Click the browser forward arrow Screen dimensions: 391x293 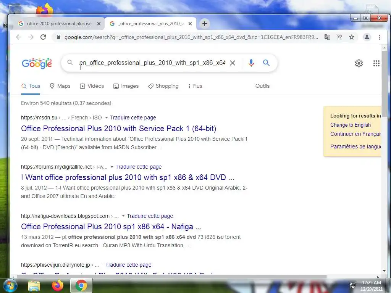click(31, 37)
